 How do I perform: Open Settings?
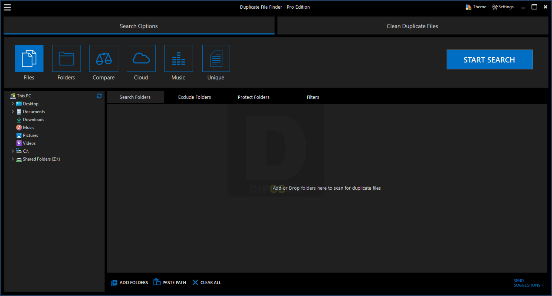click(503, 7)
